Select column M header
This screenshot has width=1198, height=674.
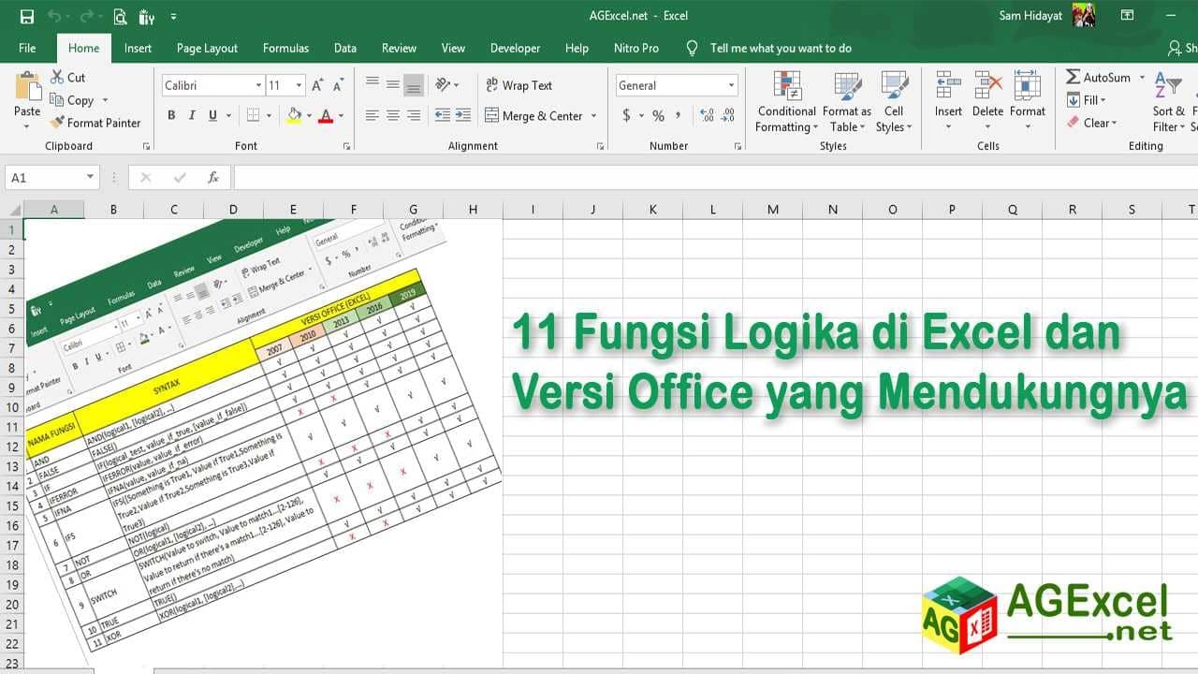(x=773, y=210)
